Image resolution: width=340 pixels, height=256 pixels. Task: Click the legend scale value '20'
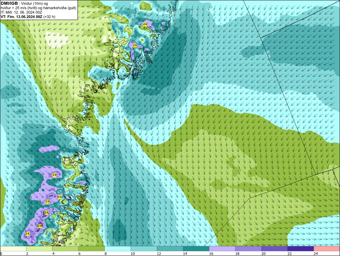coord(263,254)
